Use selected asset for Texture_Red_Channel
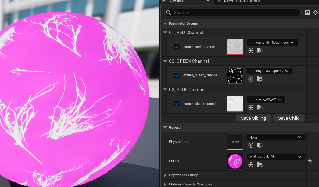Screen dimensions: 319x187 (x=251, y=50)
